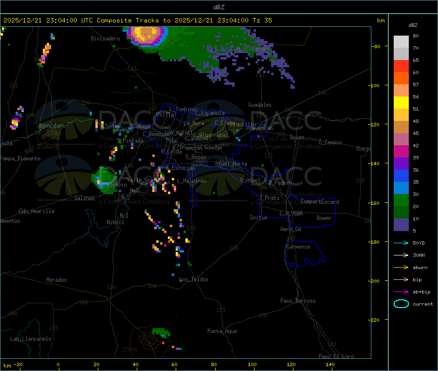Pick the royal blue swatch in dBZ scale
438x371 pixels.
point(401,176)
